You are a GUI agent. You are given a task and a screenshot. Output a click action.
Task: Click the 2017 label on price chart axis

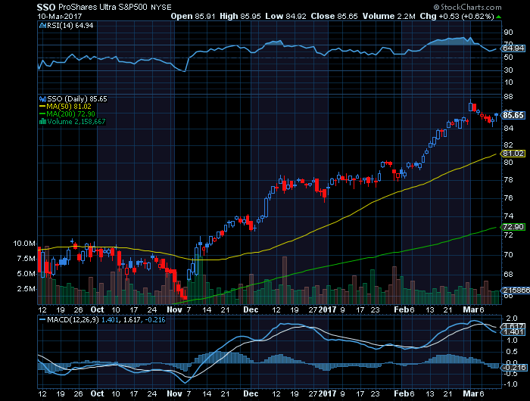coord(328,309)
